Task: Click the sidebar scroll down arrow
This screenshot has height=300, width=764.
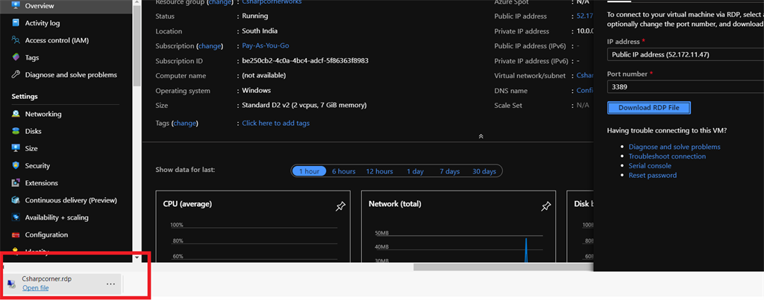Action: point(137,258)
